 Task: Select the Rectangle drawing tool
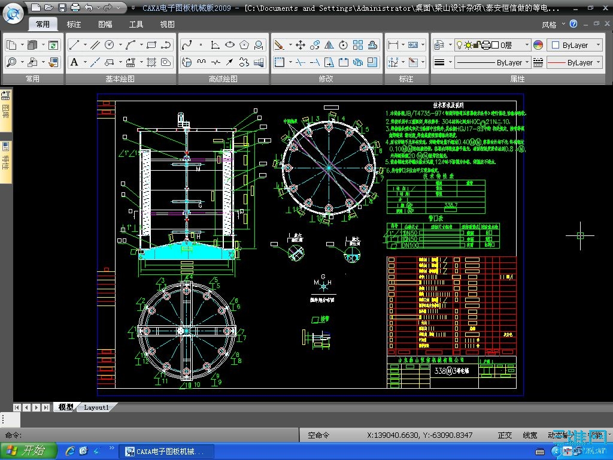click(x=151, y=45)
